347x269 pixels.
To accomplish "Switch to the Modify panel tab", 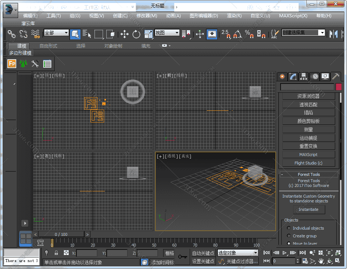I will (293, 77).
